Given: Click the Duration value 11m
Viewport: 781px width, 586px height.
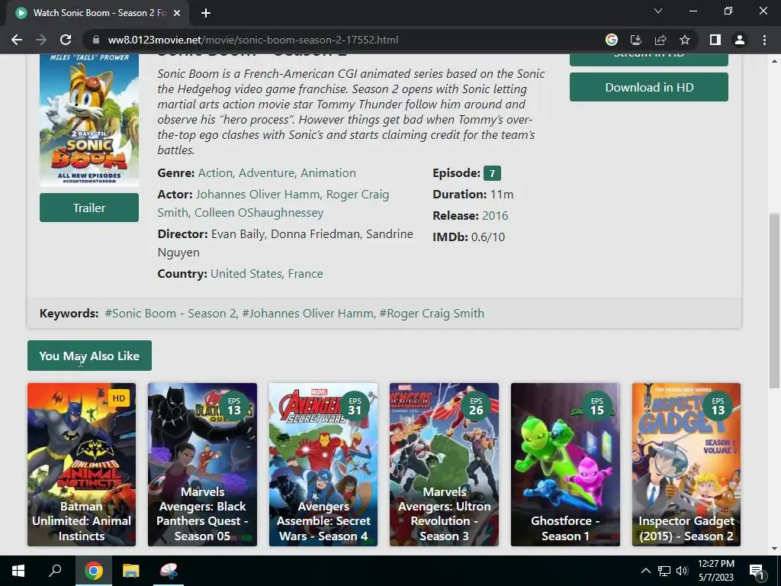Looking at the screenshot, I should [502, 195].
